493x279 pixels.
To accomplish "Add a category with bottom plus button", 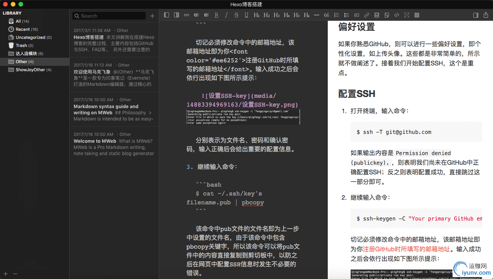I will pyautogui.click(x=5, y=274).
